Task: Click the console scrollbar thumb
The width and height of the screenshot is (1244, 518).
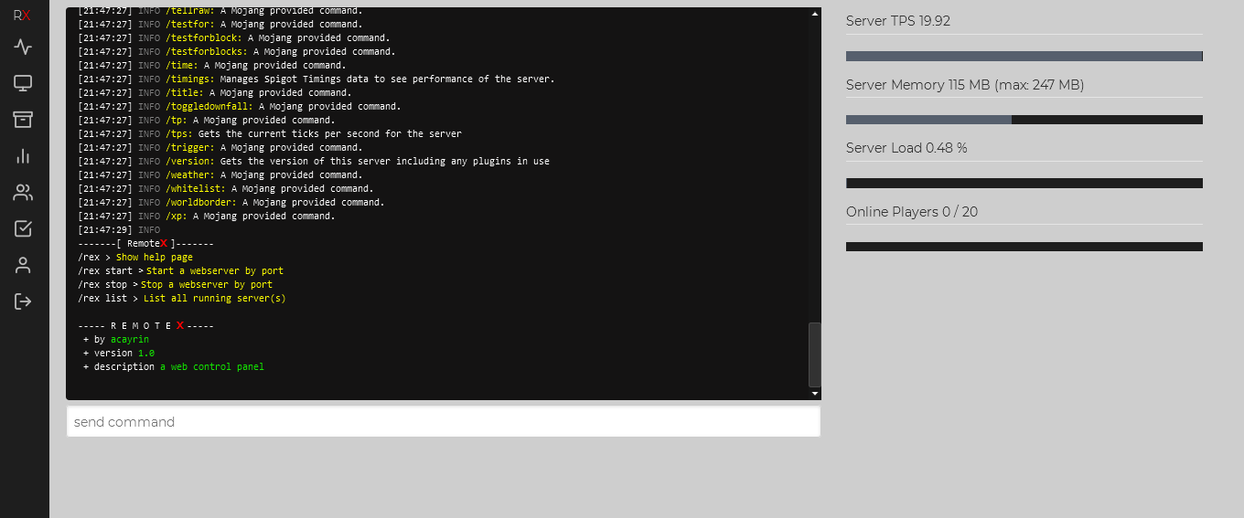Action: tap(815, 354)
